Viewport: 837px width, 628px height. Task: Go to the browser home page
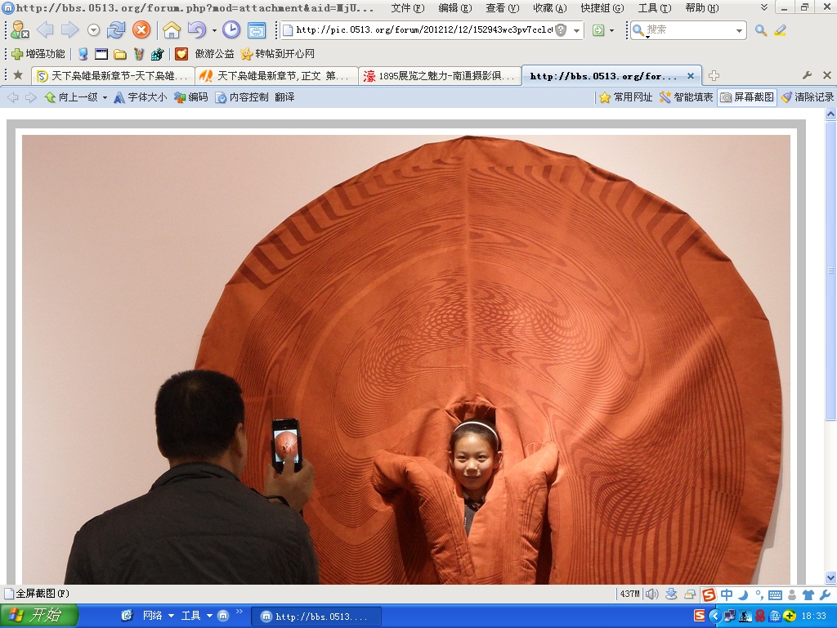click(172, 30)
